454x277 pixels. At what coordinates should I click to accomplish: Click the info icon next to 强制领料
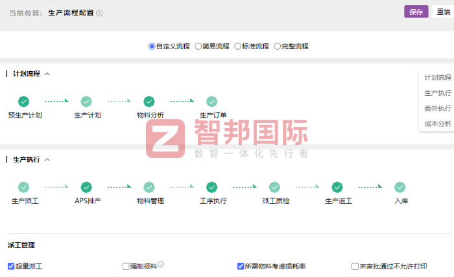point(161,264)
